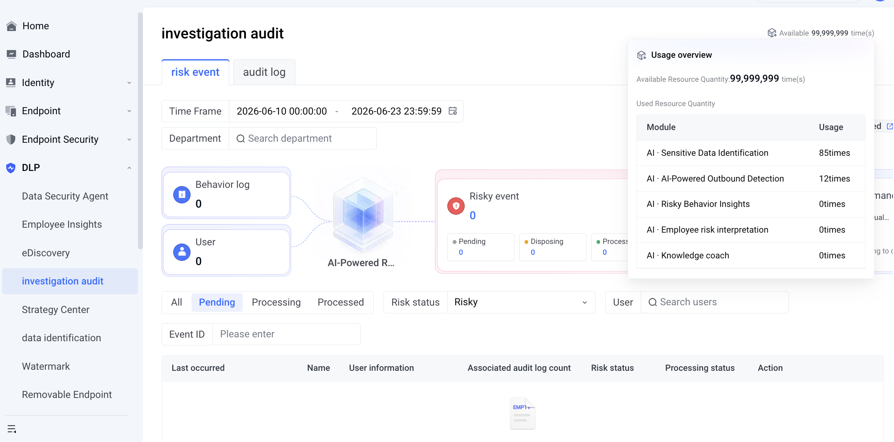Click the Available usage cube icon
The width and height of the screenshot is (894, 442).
(772, 33)
